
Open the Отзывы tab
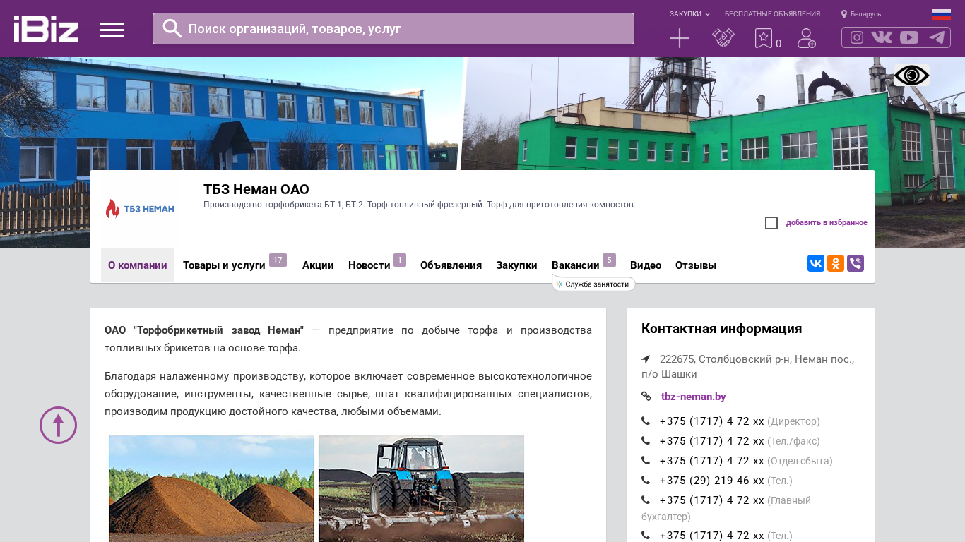click(696, 265)
